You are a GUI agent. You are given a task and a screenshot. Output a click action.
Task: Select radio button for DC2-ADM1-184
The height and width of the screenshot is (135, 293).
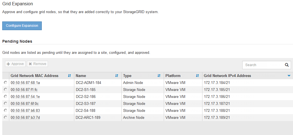(6, 83)
